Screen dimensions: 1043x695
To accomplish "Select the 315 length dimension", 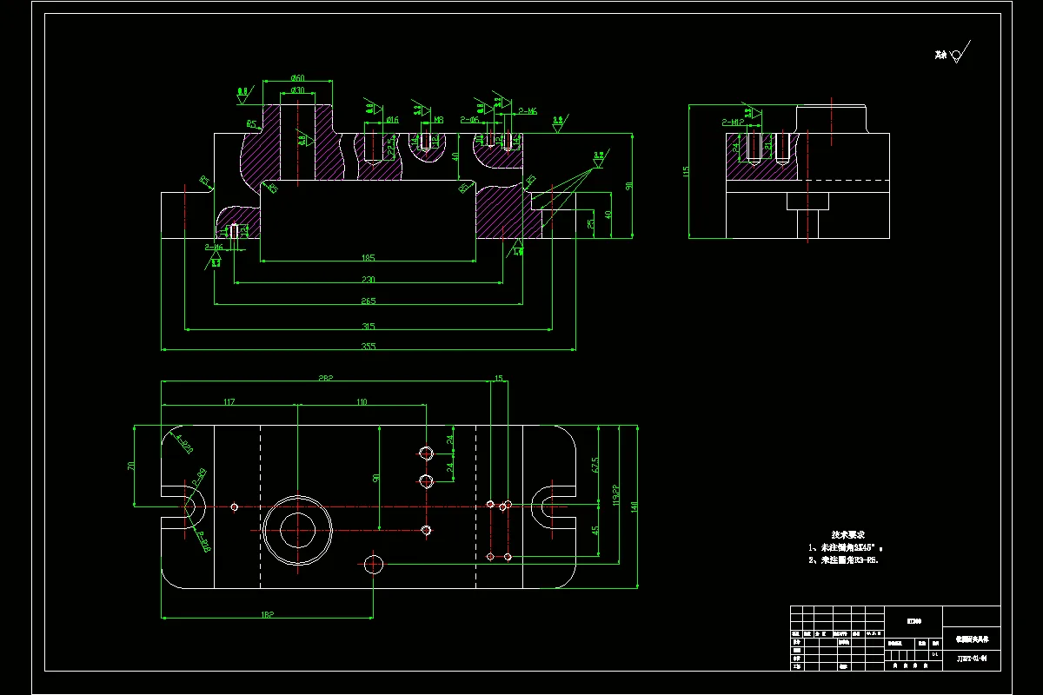I will 369,326.
